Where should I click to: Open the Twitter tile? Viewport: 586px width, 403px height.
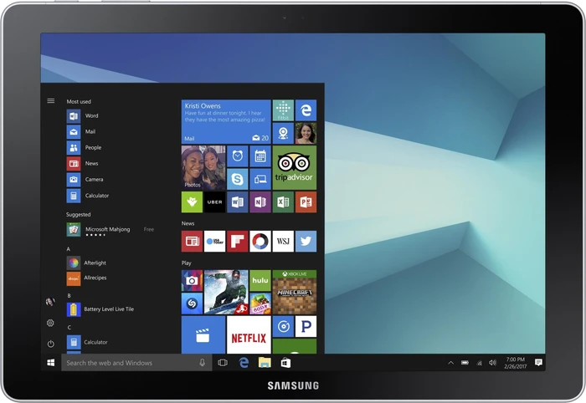(306, 241)
